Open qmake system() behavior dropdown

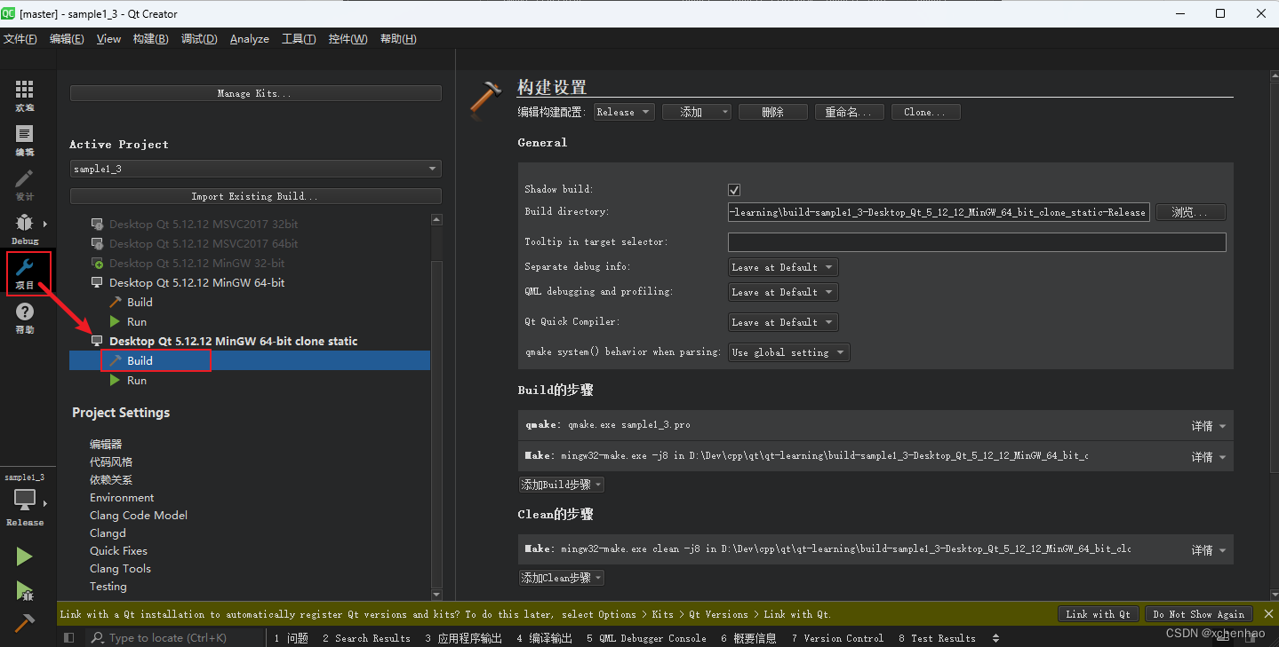click(788, 352)
